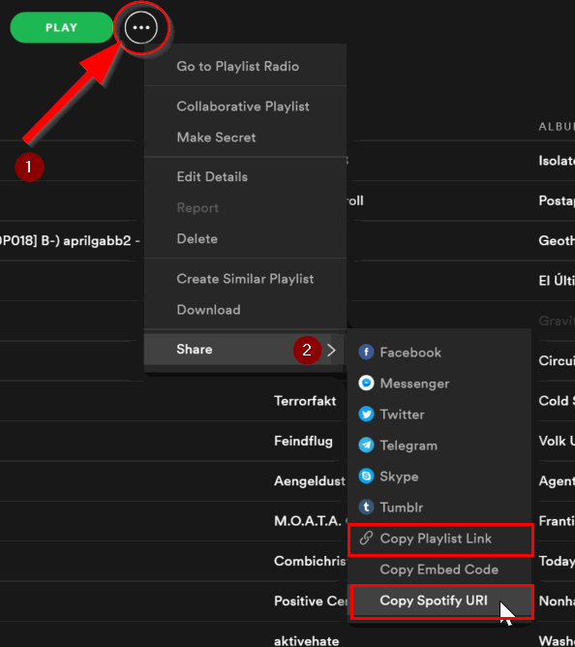The image size is (575, 647).
Task: Share via Telegram text entry
Action: point(409,446)
